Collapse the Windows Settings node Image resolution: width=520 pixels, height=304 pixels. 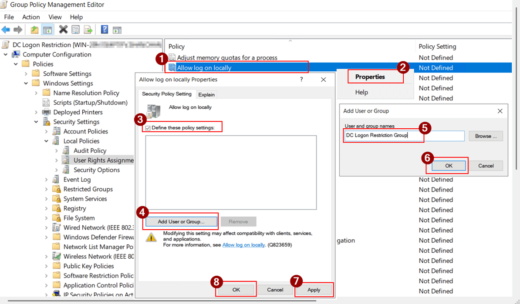[26, 83]
